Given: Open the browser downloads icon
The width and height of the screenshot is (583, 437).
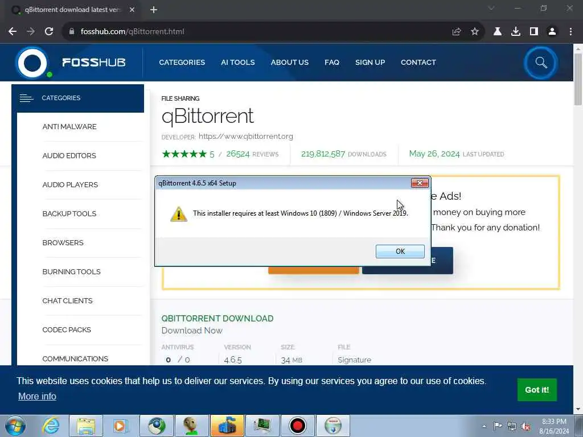Looking at the screenshot, I should [x=516, y=32].
